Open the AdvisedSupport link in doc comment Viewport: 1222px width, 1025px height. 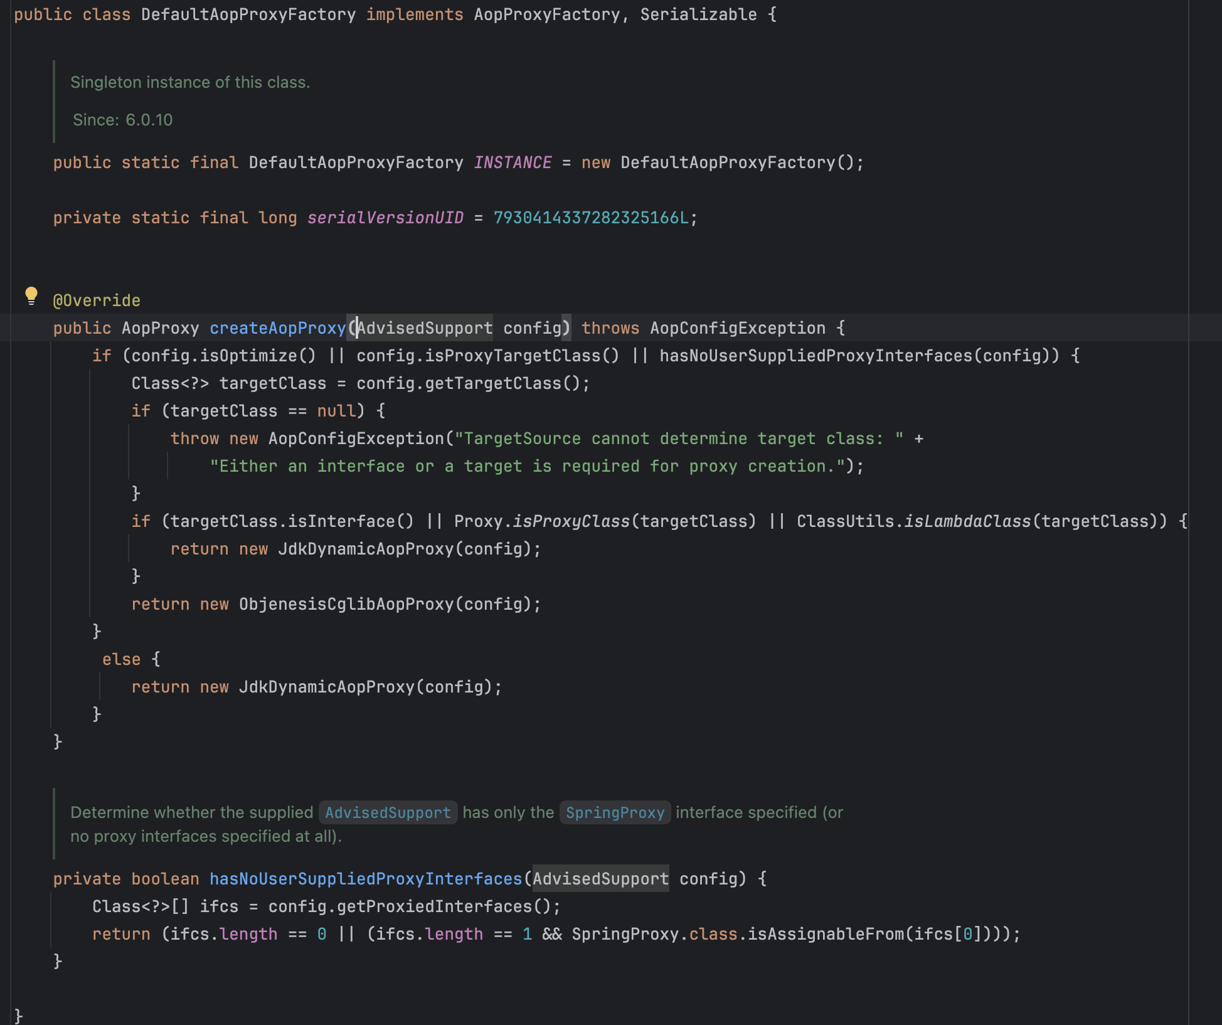click(x=388, y=812)
